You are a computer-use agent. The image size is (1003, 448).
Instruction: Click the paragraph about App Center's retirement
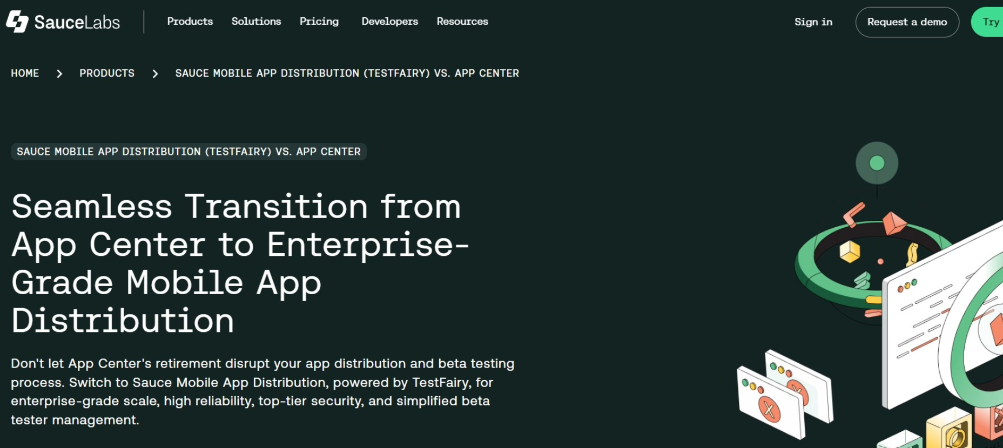click(x=262, y=392)
